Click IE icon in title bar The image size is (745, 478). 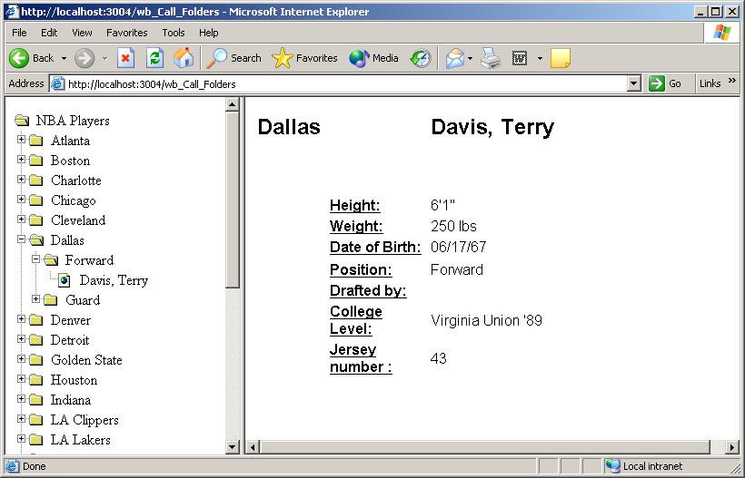[12, 12]
